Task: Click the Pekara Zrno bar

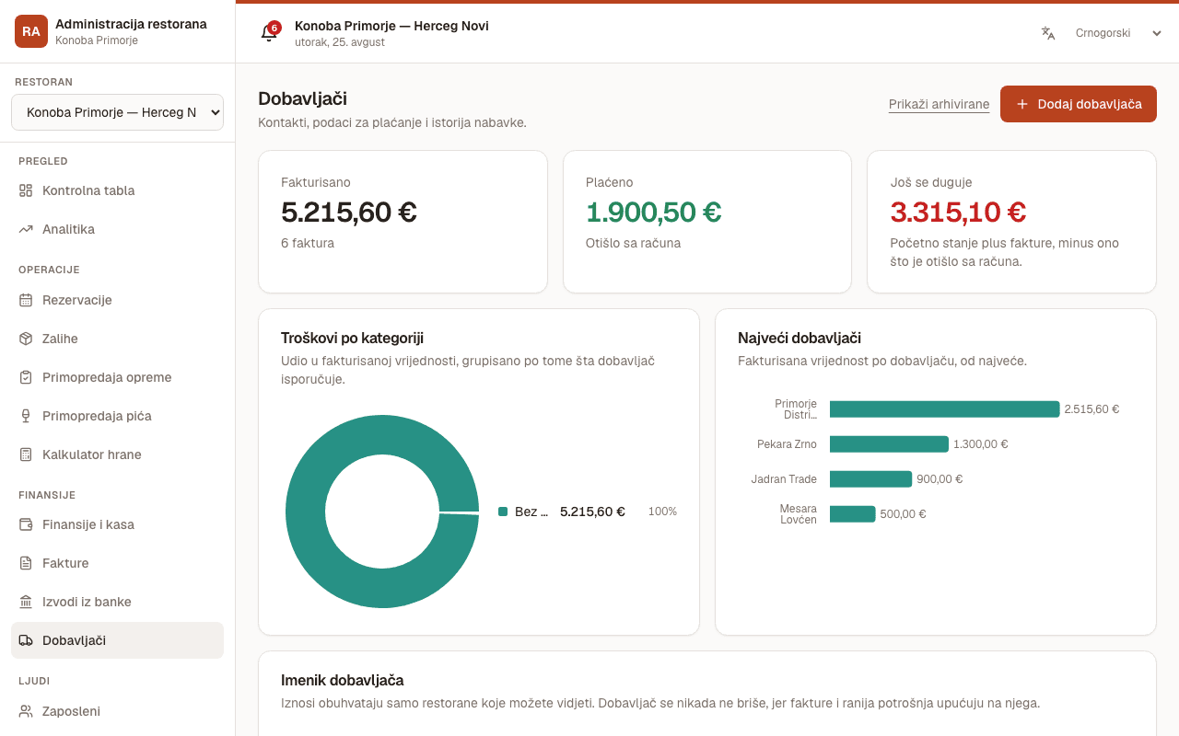Action: coord(889,444)
